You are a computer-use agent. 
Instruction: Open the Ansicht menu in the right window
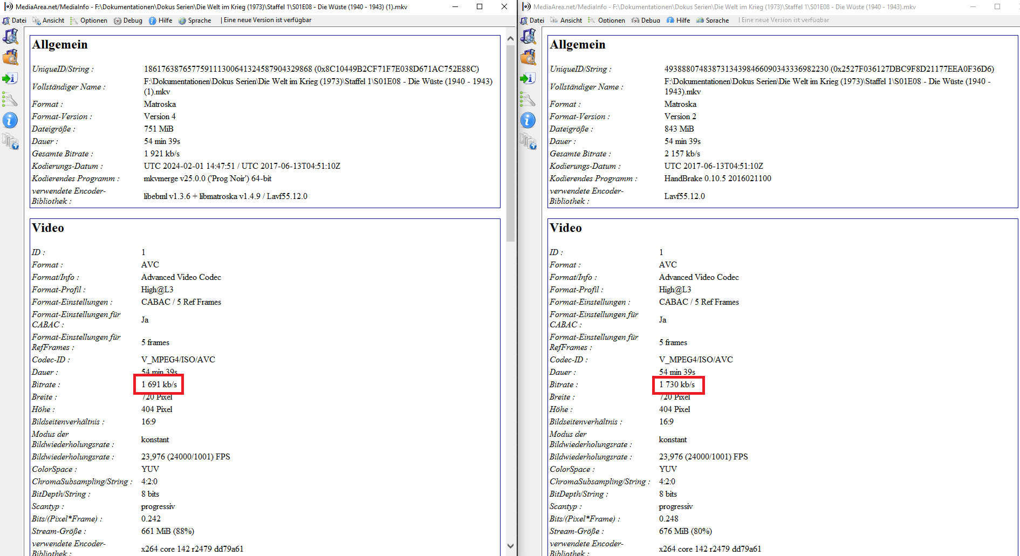pyautogui.click(x=566, y=20)
